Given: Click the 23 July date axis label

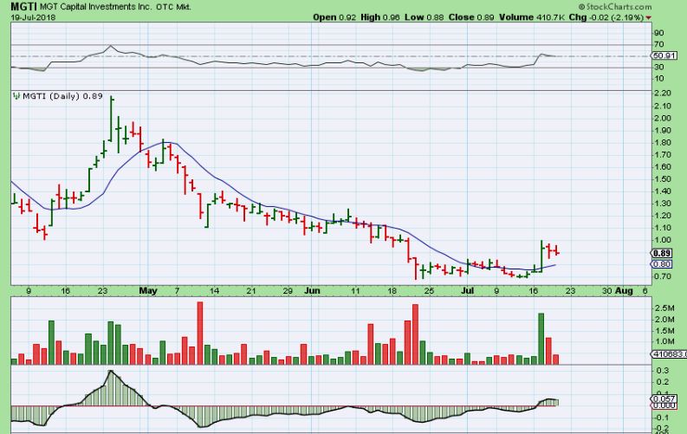Looking at the screenshot, I should [569, 290].
